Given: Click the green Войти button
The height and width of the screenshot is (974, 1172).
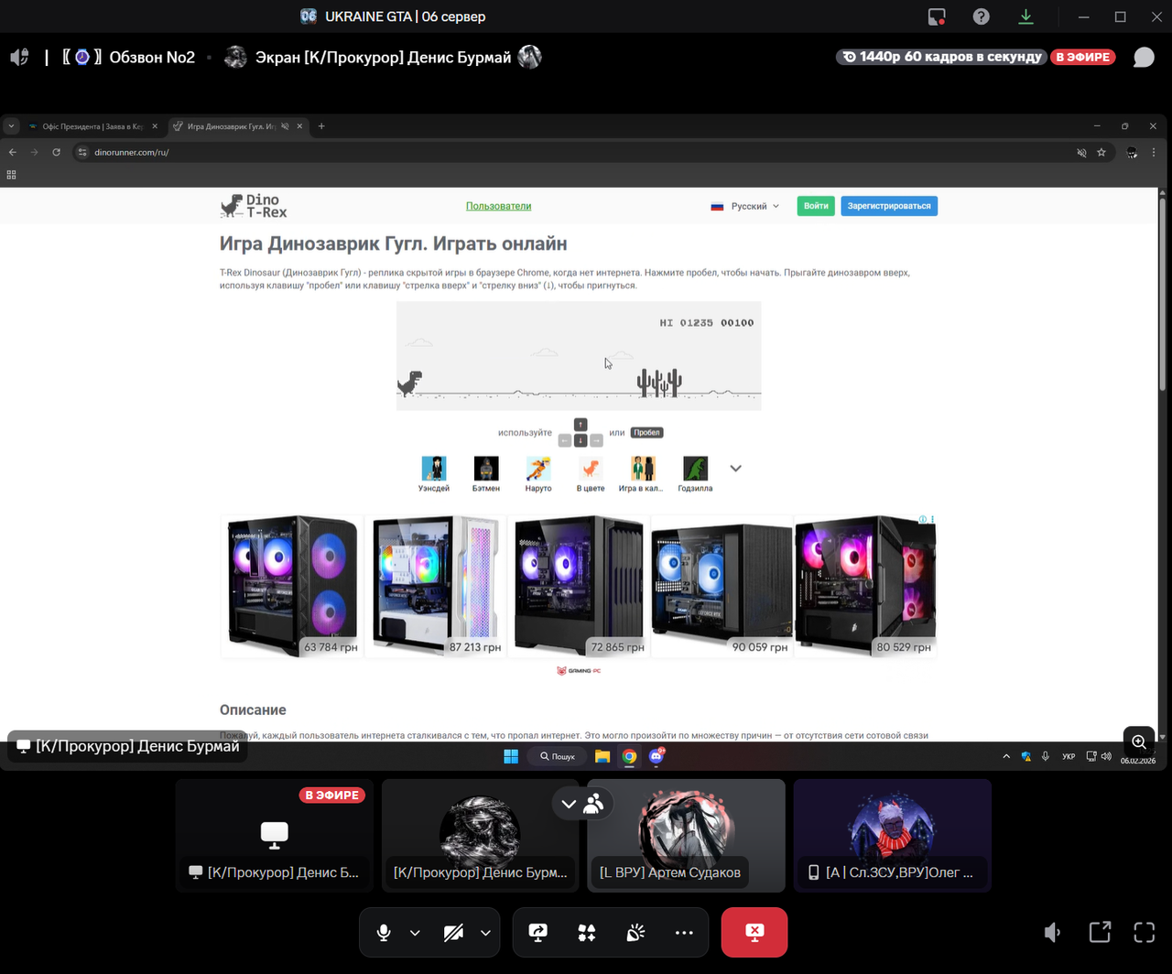Looking at the screenshot, I should [816, 206].
